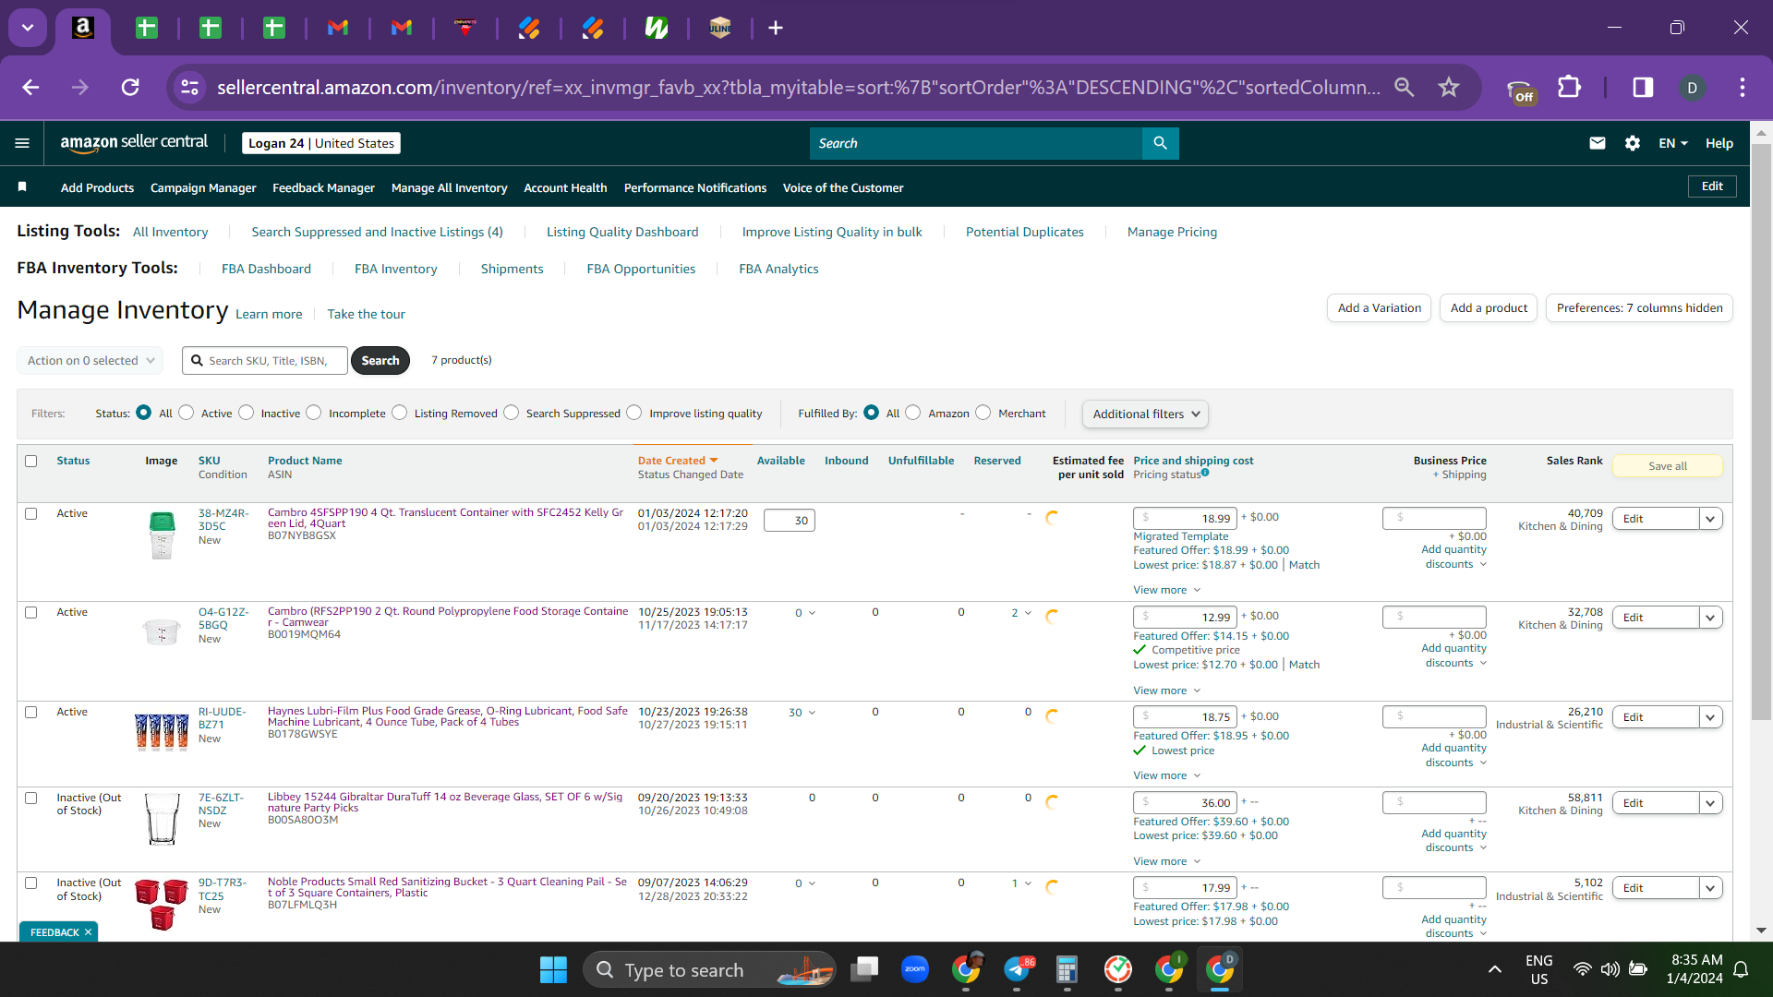Viewport: 1773px width, 997px height.
Task: Check the row for Haynes Lubri-Film grease
Action: coord(31,712)
